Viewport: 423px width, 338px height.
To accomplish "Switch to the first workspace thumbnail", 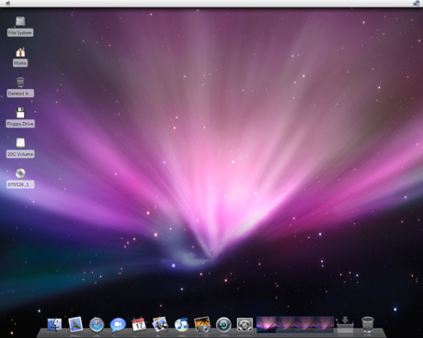I will (266, 324).
